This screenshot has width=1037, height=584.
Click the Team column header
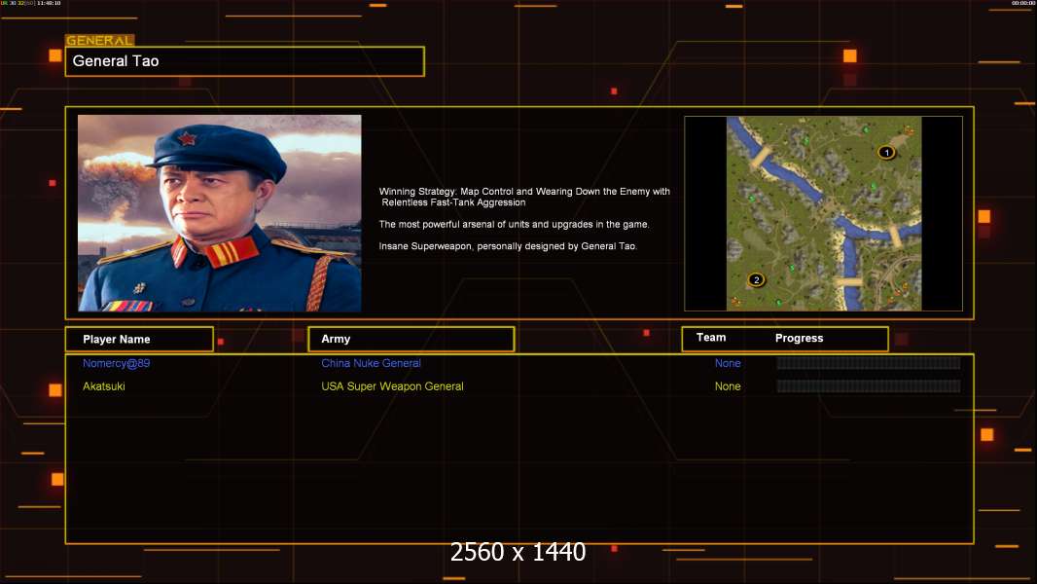pyautogui.click(x=711, y=338)
